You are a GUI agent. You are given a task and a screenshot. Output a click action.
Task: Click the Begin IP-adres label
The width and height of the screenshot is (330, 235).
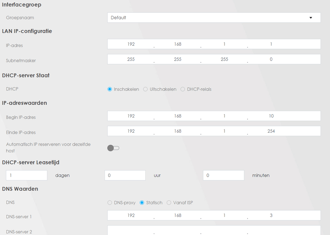[x=21, y=117]
